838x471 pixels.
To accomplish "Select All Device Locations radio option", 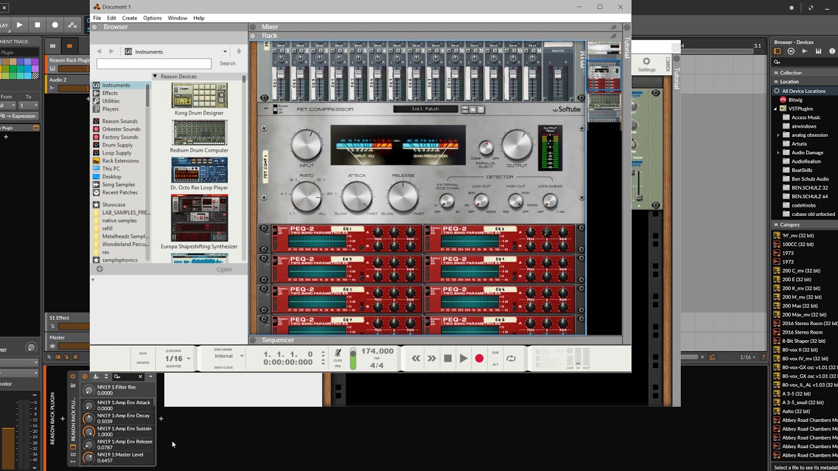I will click(777, 91).
